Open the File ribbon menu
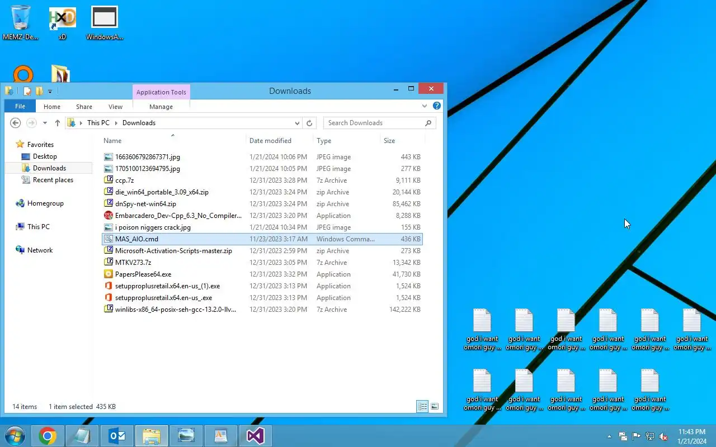The height and width of the screenshot is (447, 716). [x=20, y=107]
